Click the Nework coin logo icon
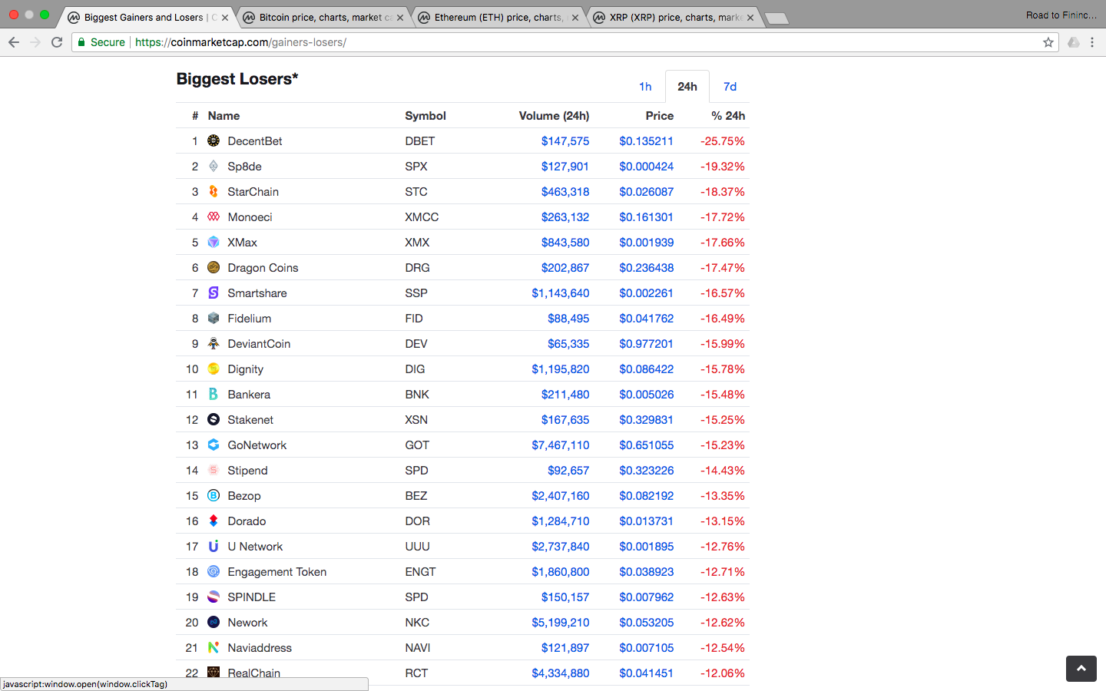This screenshot has height=691, width=1106. [x=214, y=622]
